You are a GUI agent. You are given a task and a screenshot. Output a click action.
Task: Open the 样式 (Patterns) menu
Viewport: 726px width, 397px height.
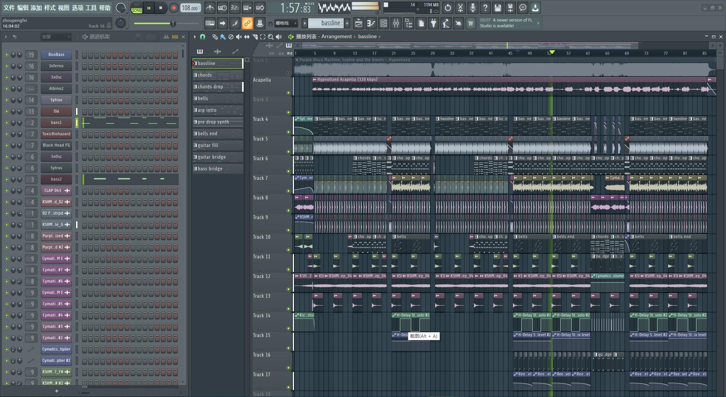point(50,8)
